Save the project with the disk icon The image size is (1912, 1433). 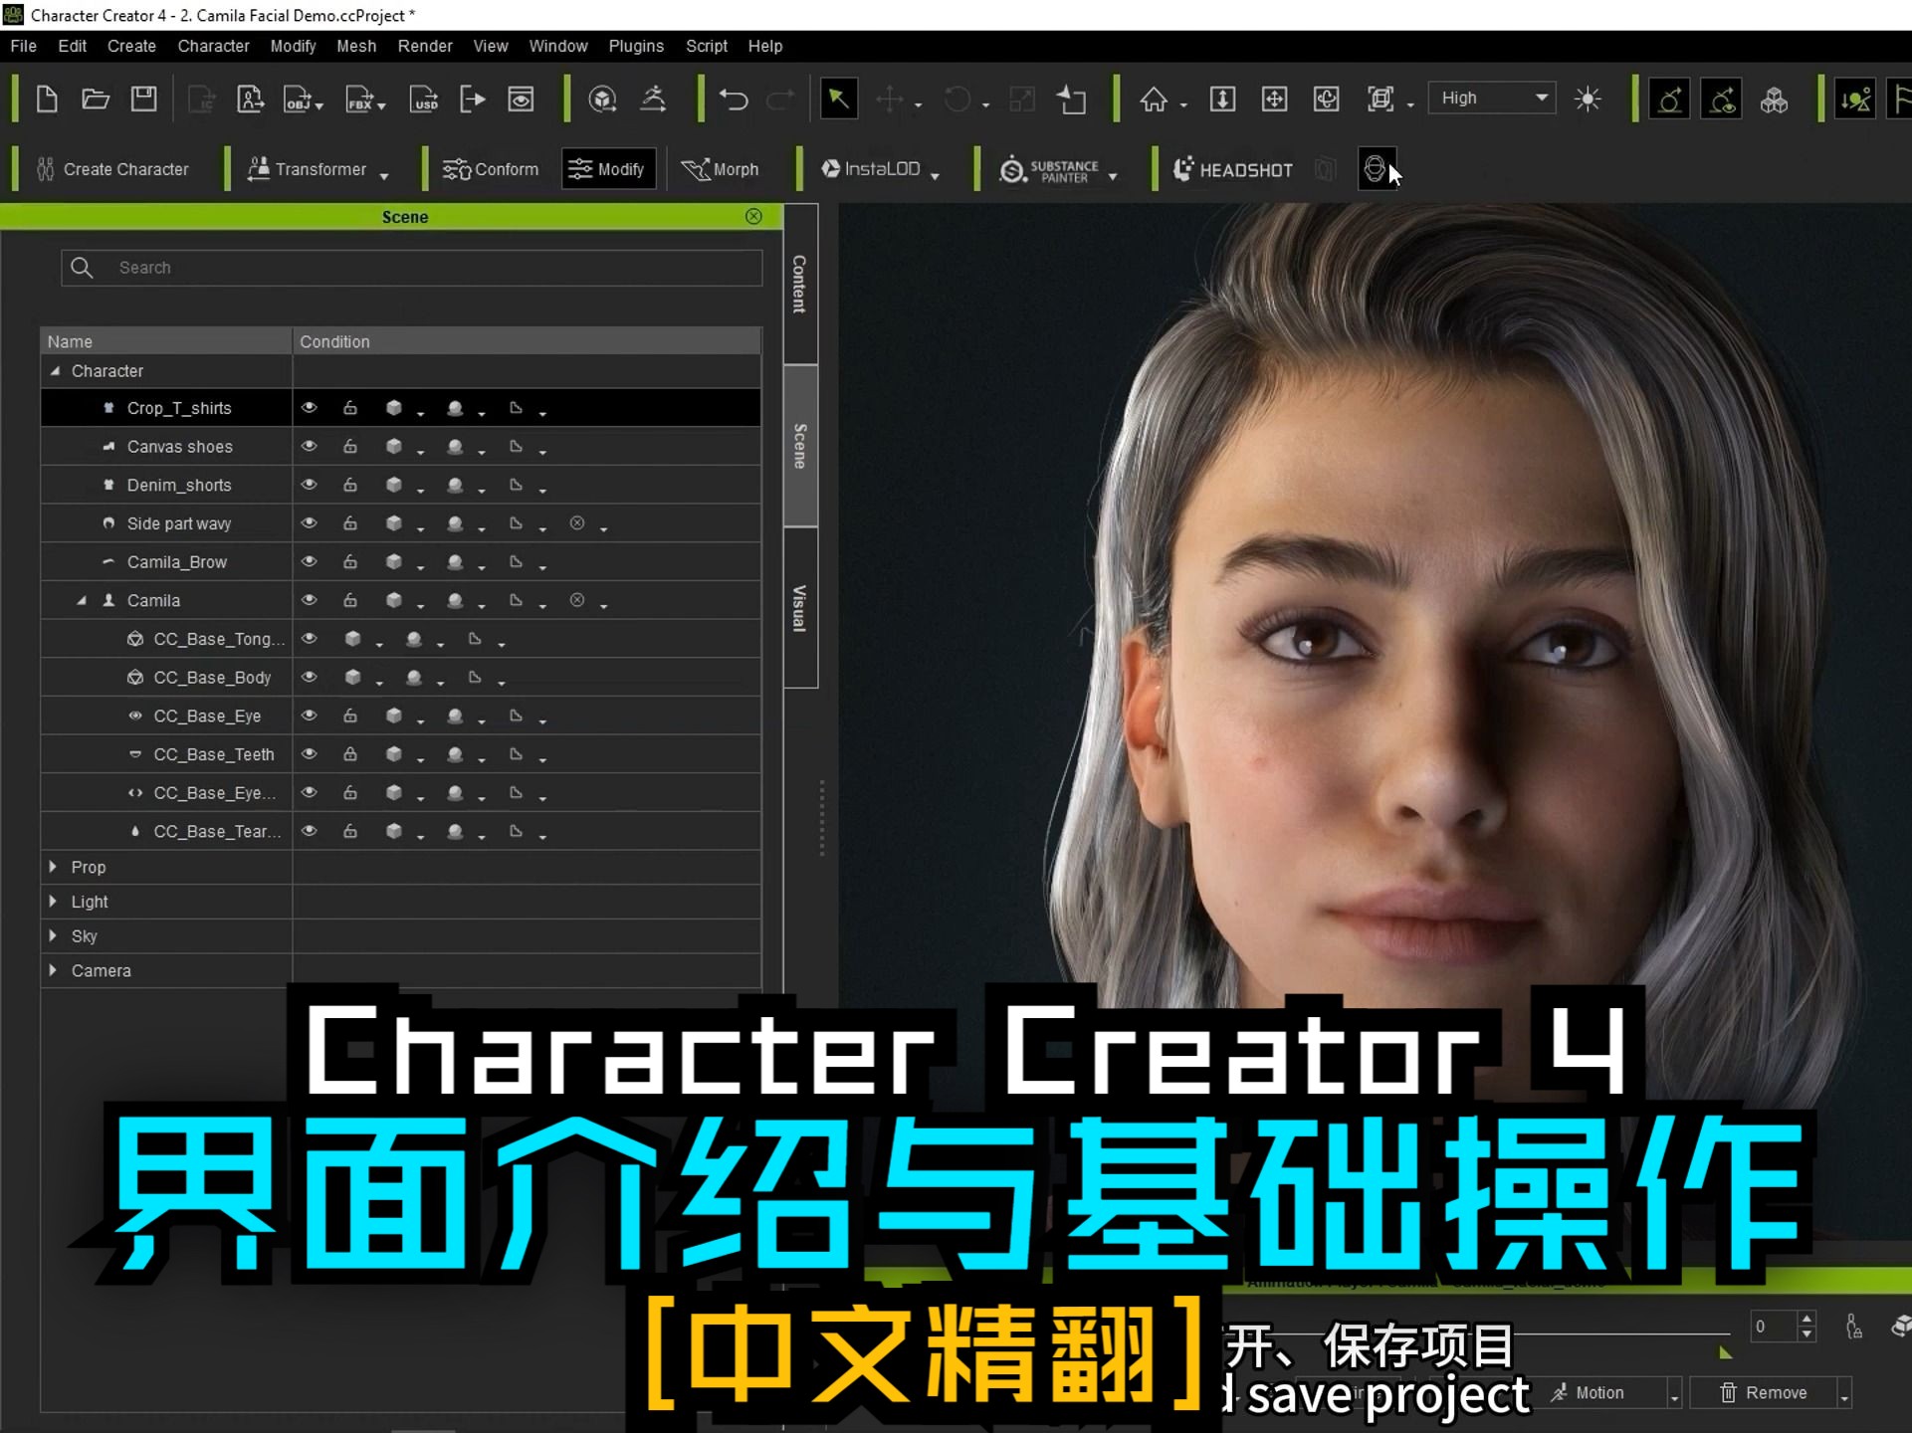[144, 99]
